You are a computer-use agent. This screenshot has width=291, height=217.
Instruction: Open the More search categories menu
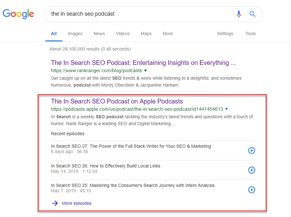(x=168, y=34)
